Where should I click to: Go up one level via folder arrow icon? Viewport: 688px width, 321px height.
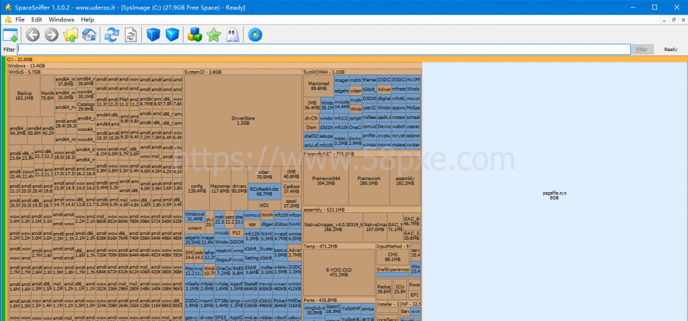click(70, 35)
